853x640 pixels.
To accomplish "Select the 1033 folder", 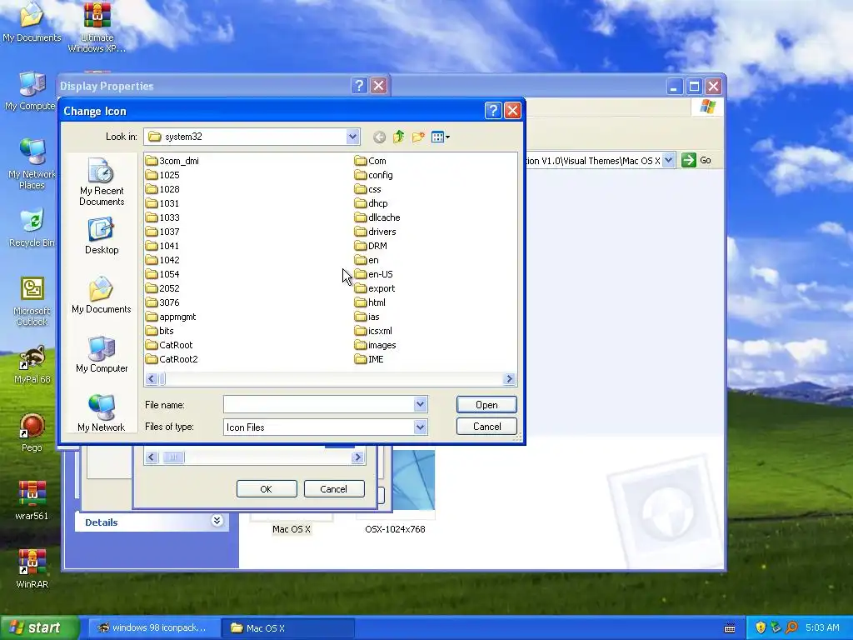I will (162, 217).
